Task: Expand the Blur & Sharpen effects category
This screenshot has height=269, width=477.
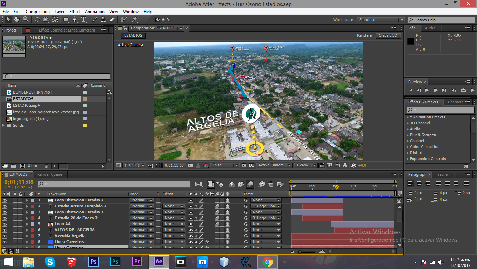Action: coord(408,135)
